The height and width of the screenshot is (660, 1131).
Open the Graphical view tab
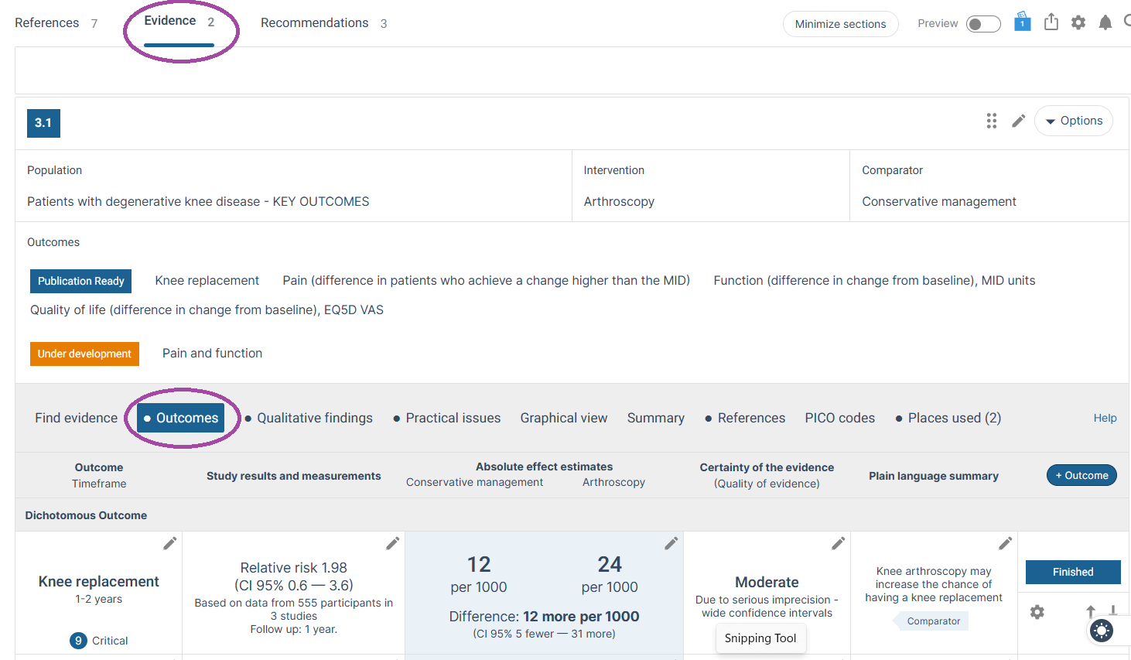point(564,418)
